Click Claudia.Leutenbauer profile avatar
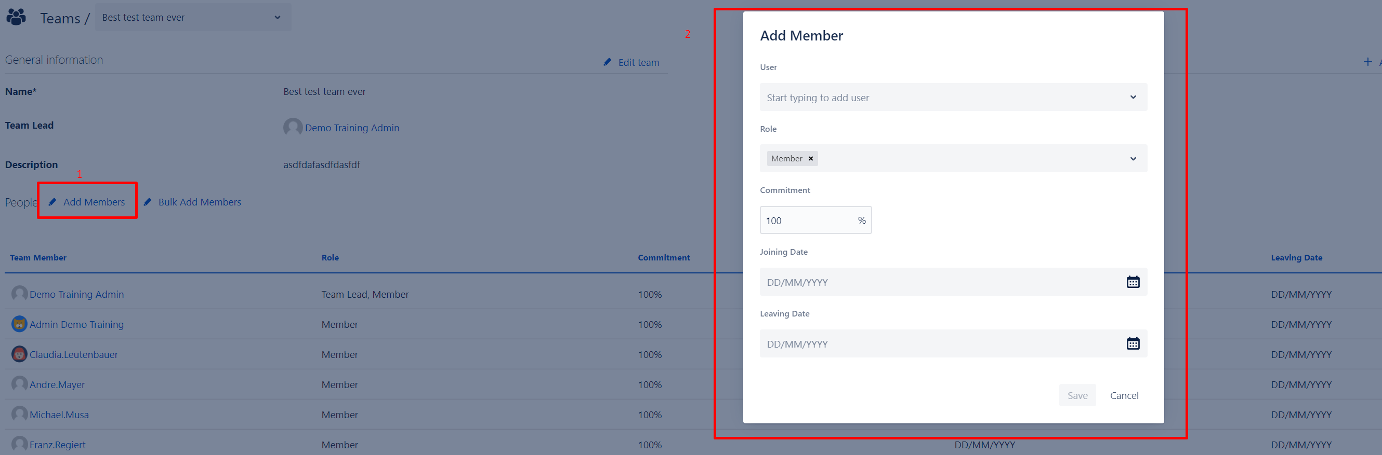The image size is (1382, 455). click(x=19, y=354)
